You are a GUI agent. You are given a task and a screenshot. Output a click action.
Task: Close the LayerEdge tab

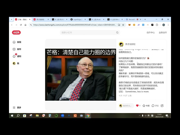coord(85,19)
